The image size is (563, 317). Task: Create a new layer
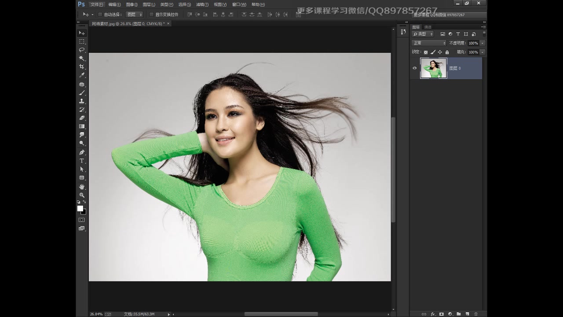467,314
